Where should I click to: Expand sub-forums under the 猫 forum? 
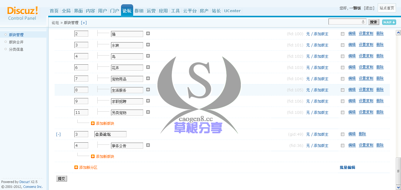coord(148,33)
